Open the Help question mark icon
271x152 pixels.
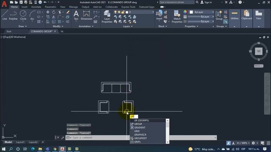[240, 2]
